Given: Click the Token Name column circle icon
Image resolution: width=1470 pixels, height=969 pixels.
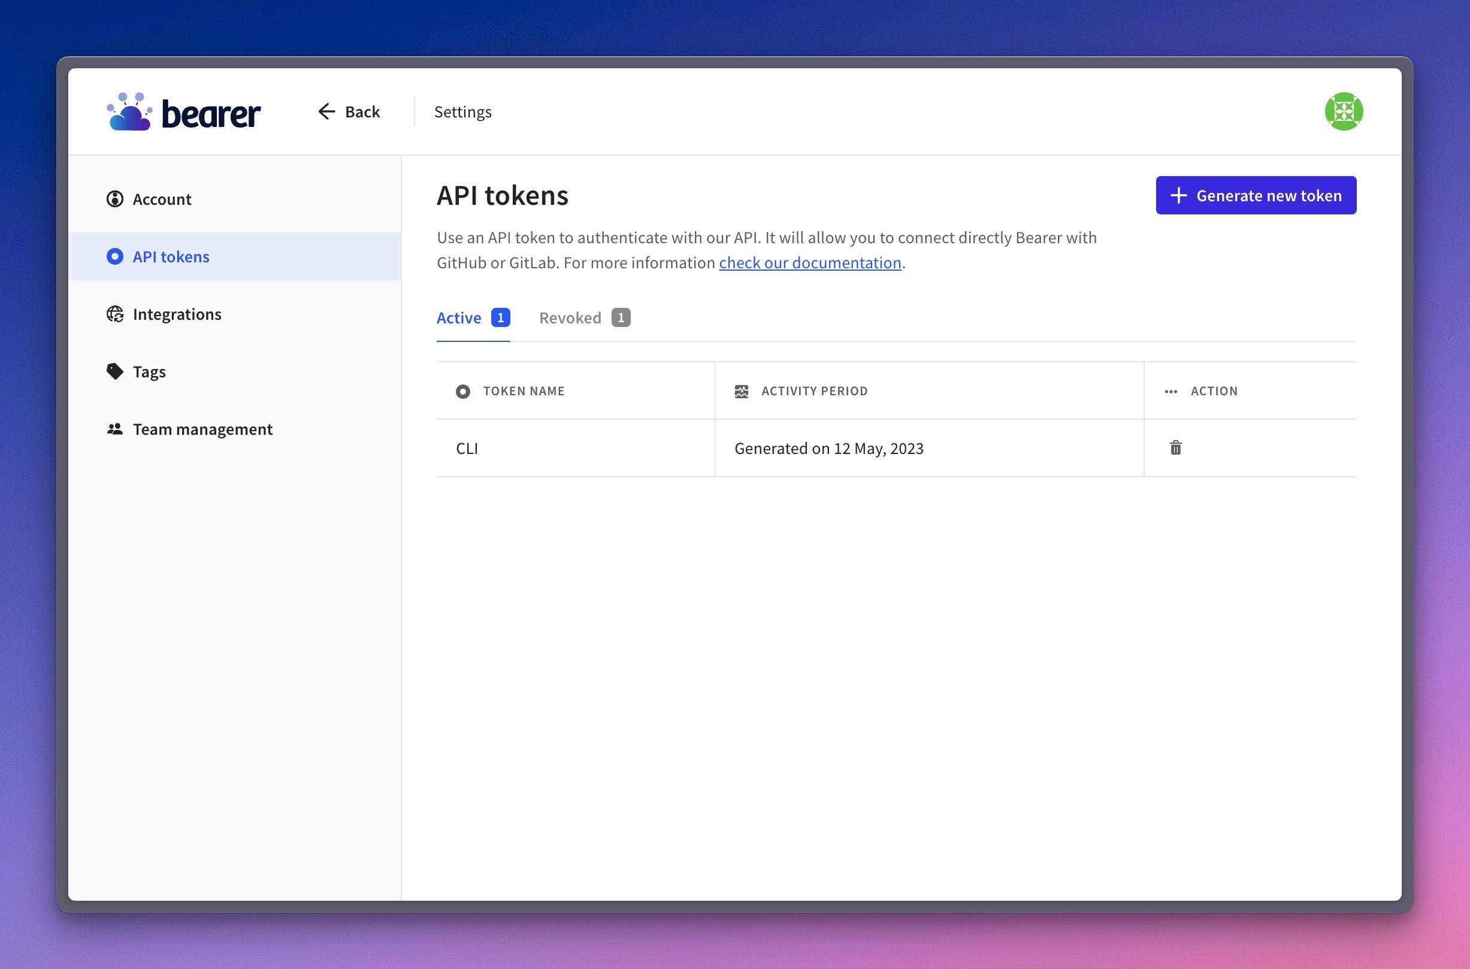Looking at the screenshot, I should pos(463,391).
